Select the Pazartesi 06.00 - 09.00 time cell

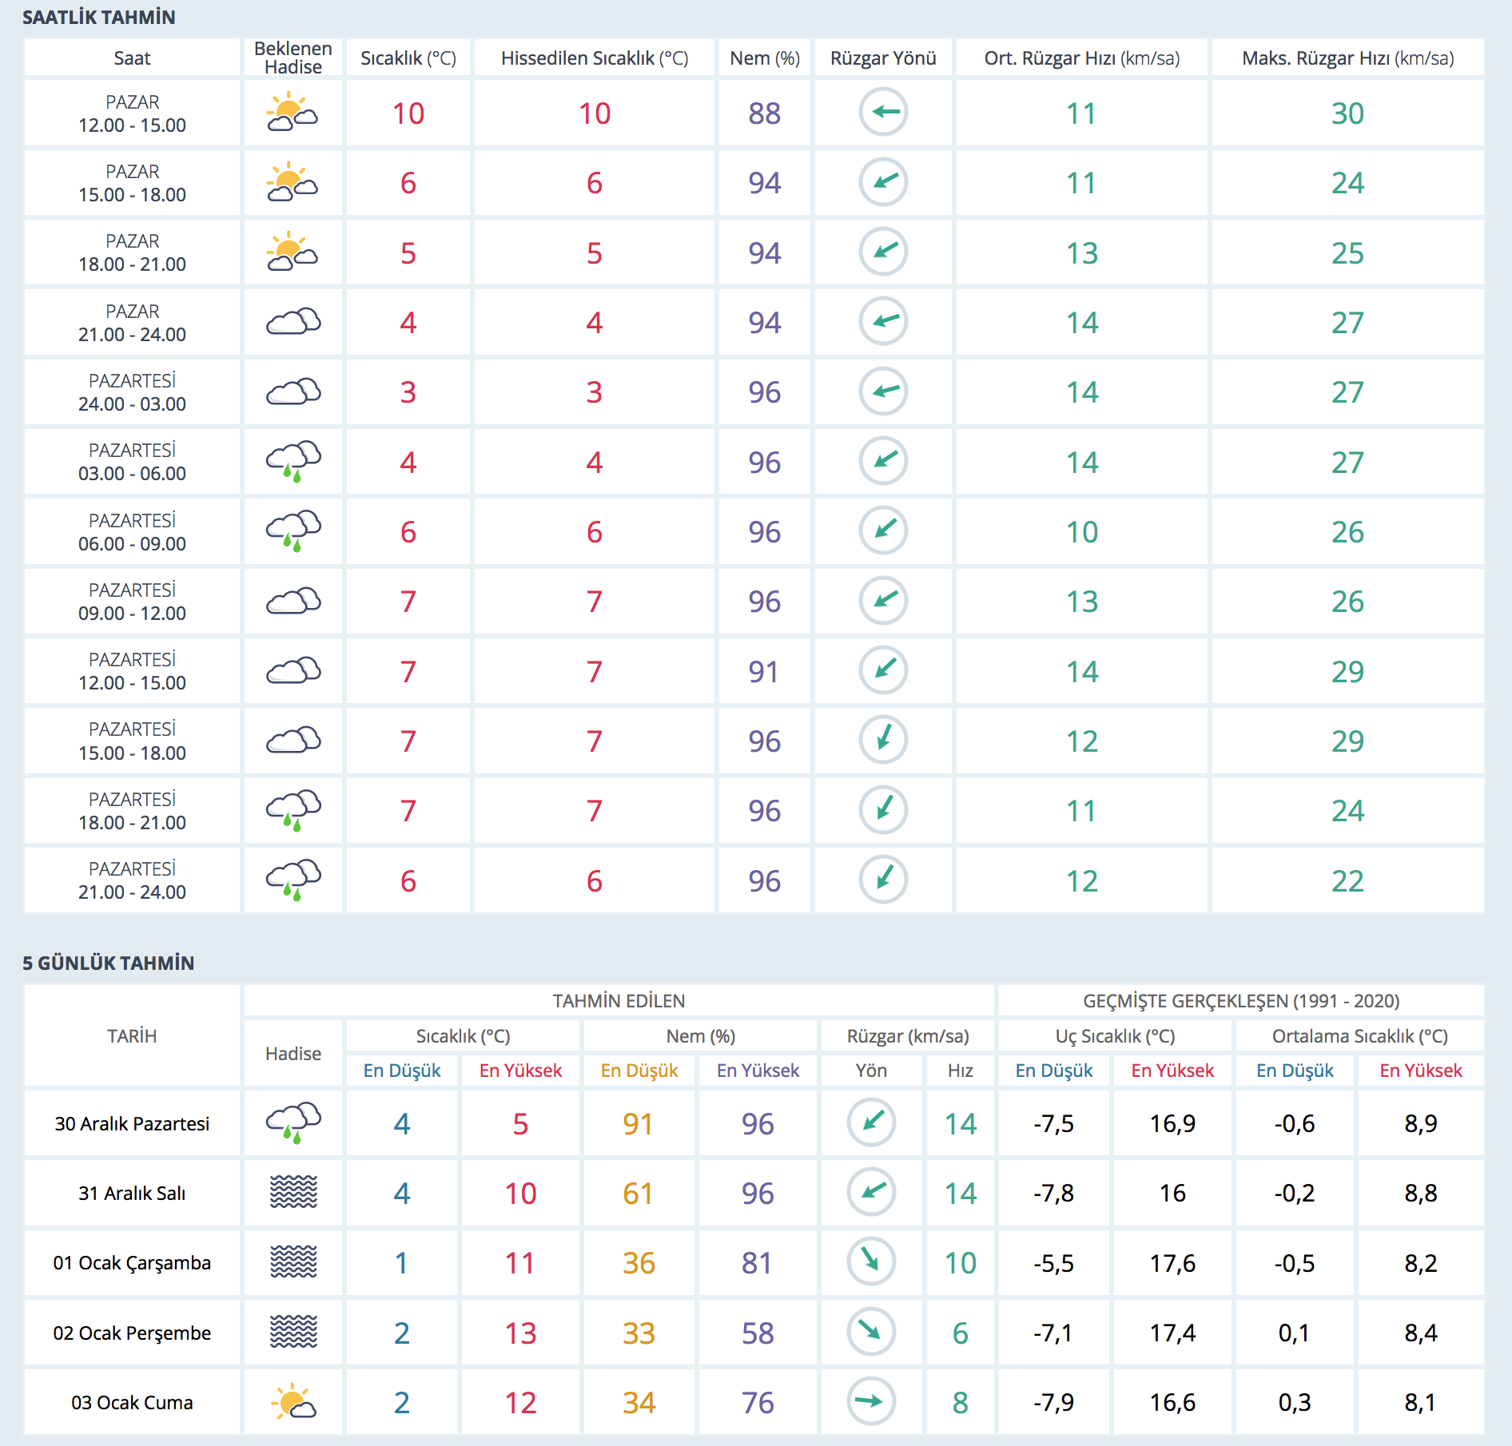[x=132, y=532]
